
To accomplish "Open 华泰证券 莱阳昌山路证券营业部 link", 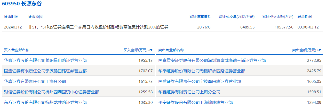I will point(45,61).
